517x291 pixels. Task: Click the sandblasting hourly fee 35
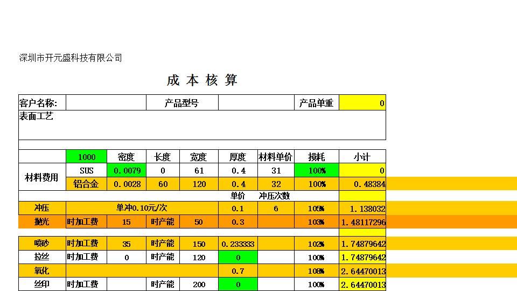click(127, 244)
